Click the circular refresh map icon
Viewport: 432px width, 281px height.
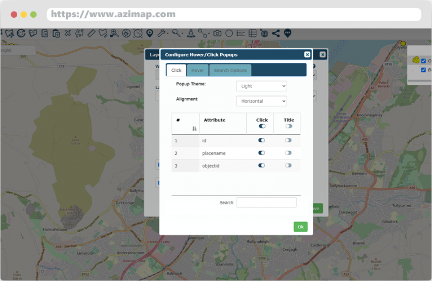[21, 34]
